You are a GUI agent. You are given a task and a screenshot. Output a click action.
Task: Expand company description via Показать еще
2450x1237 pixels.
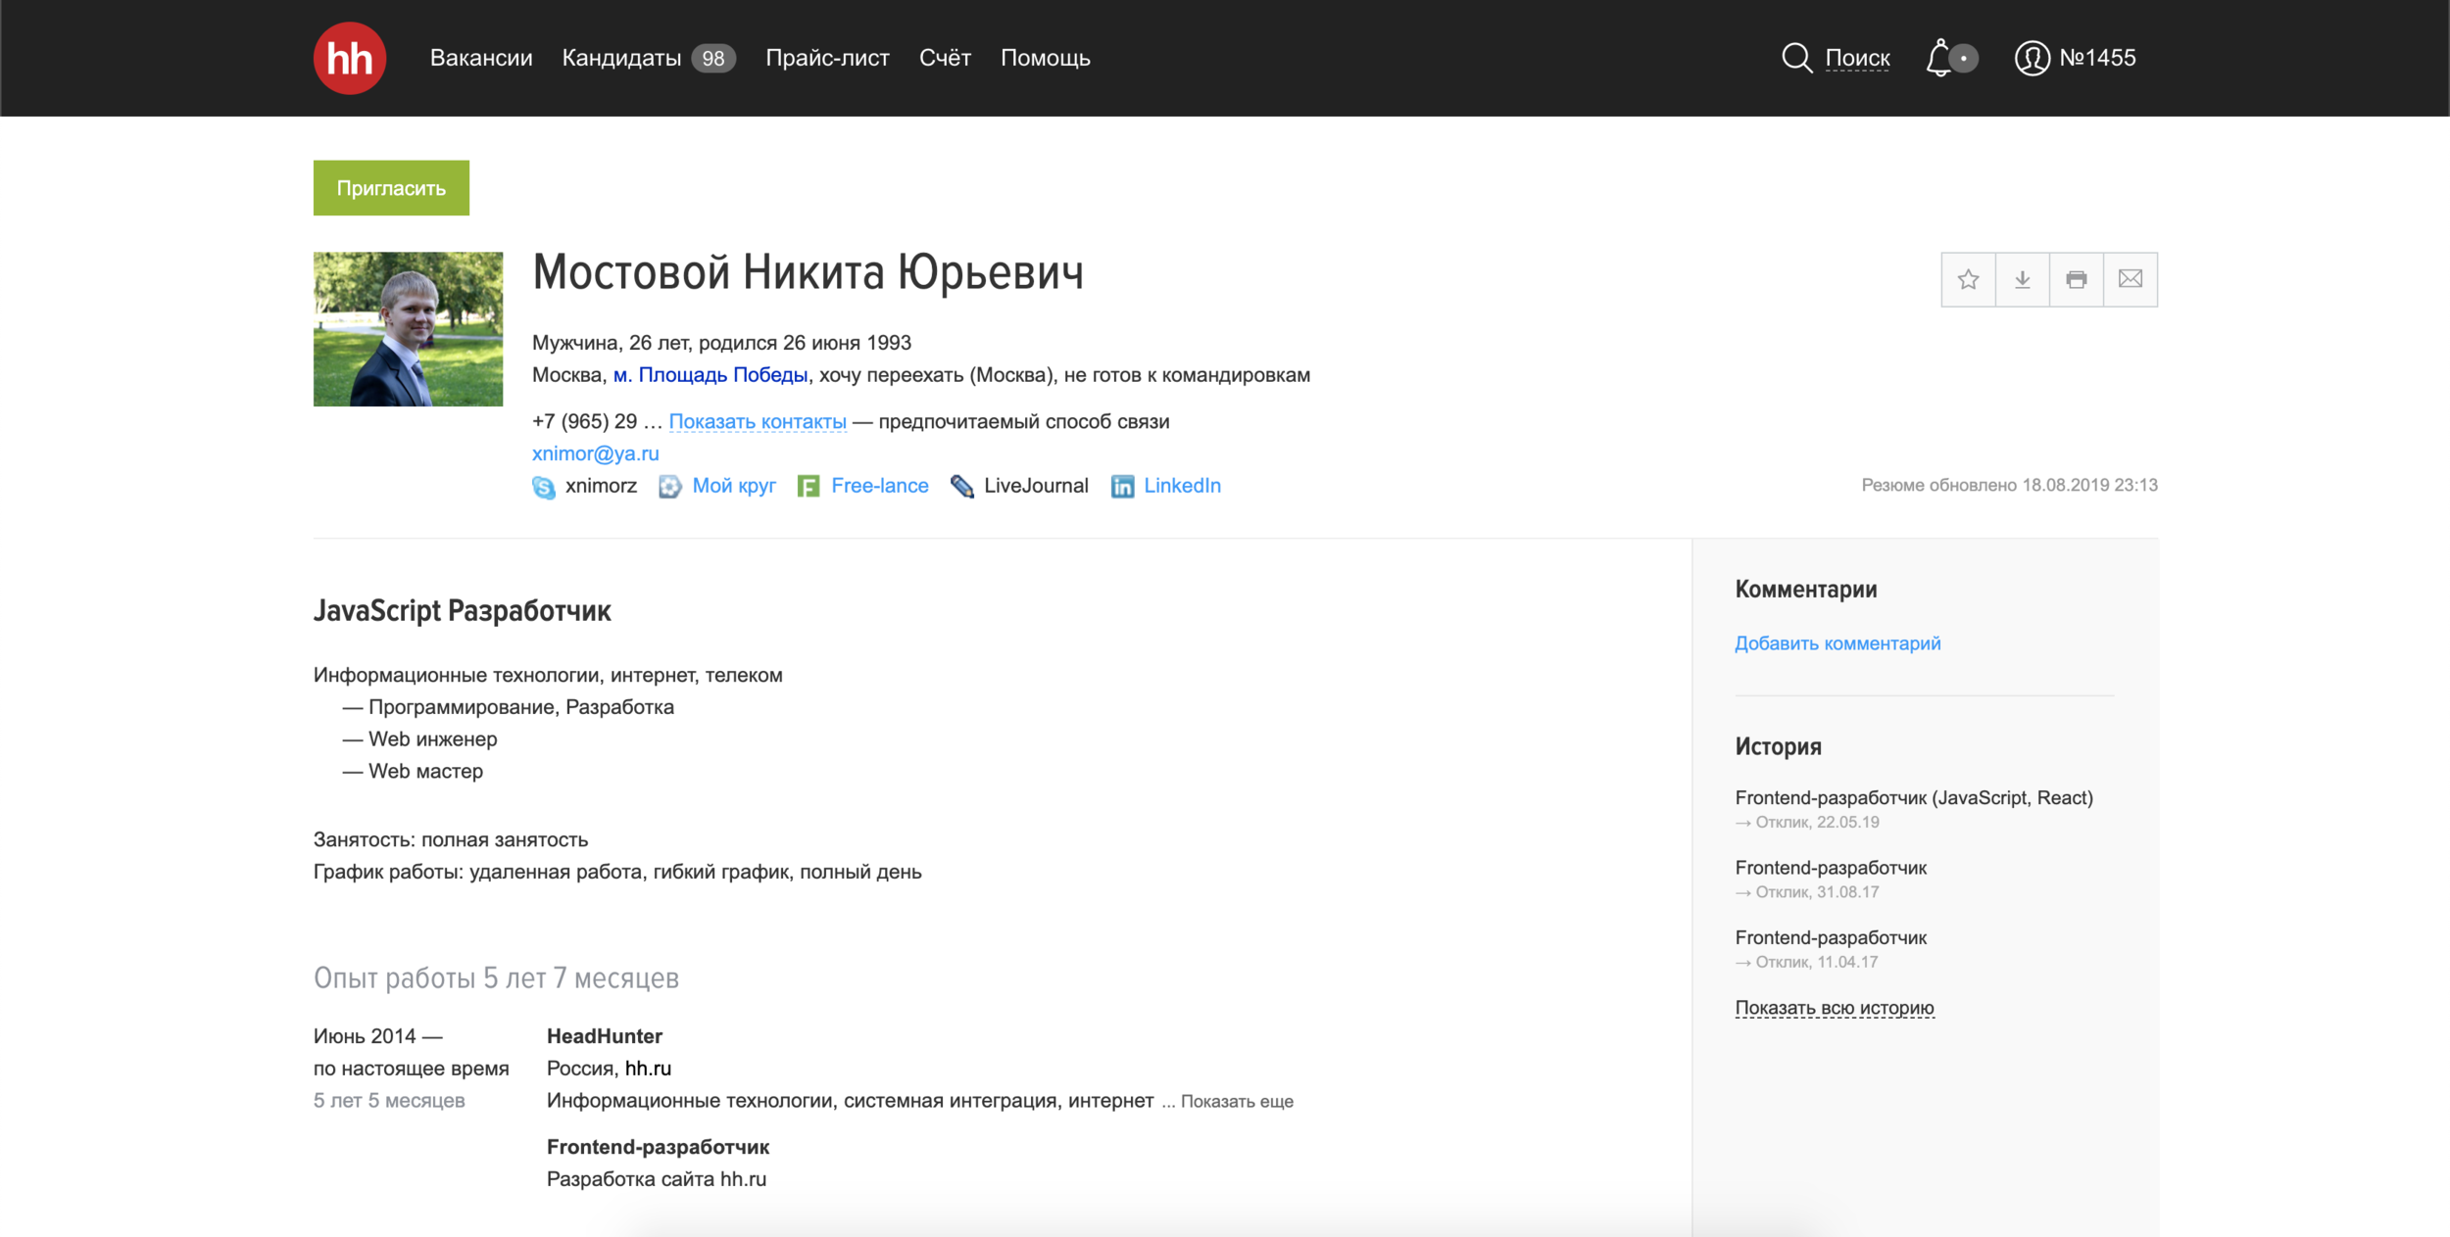tap(1236, 1102)
